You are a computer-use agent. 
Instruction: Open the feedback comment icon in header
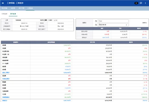point(141,3)
